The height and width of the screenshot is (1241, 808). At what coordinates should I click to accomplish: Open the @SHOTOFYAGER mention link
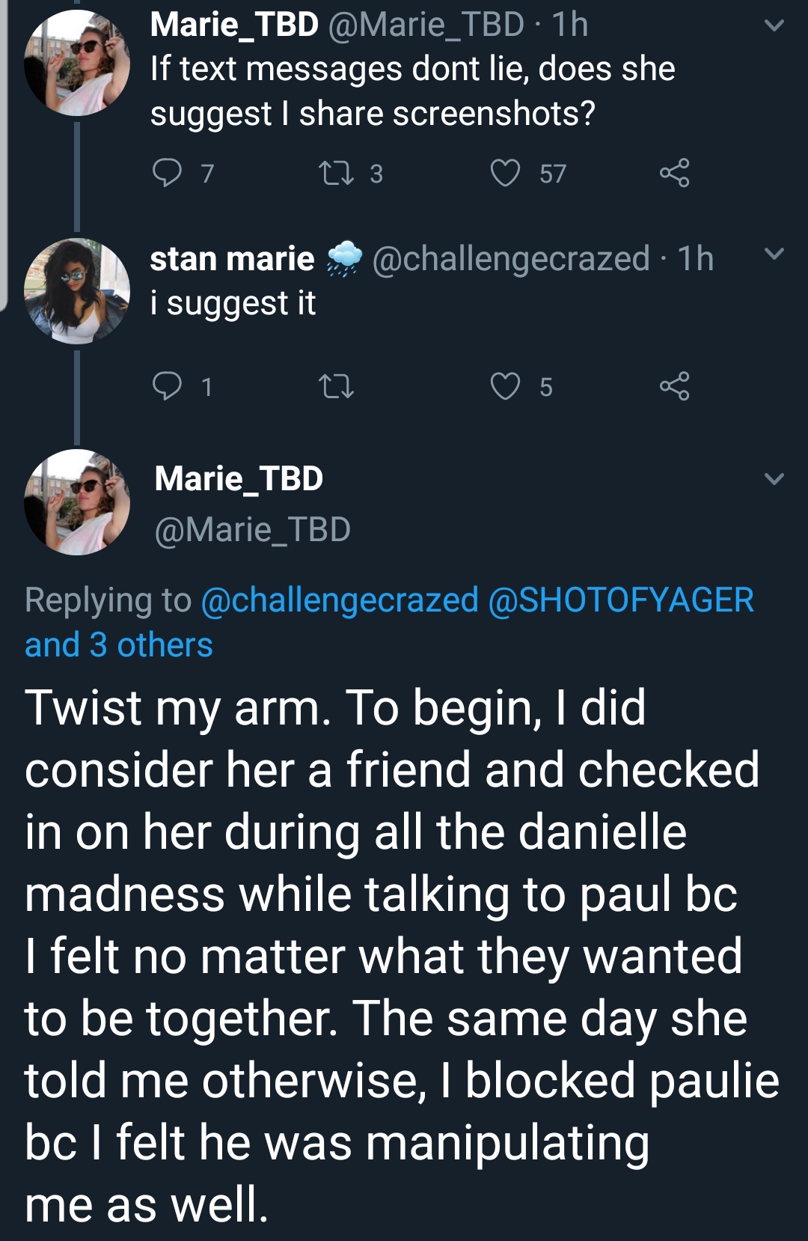[x=621, y=600]
